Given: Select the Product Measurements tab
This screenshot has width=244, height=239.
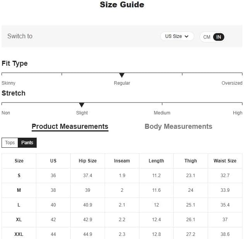Looking at the screenshot, I should point(70,126).
